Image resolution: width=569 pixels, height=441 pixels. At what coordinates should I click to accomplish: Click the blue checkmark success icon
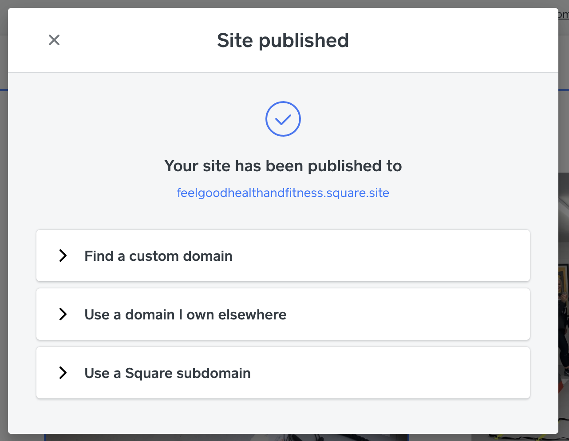coord(283,118)
